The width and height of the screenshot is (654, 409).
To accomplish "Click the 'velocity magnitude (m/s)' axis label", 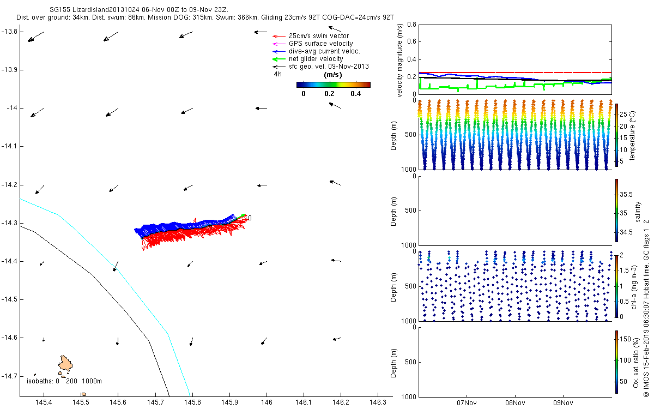I will 399,60.
